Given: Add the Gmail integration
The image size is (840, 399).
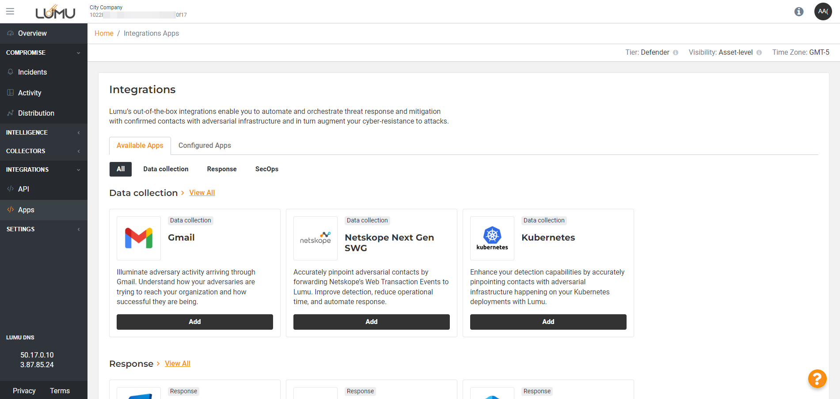Looking at the screenshot, I should pyautogui.click(x=194, y=322).
